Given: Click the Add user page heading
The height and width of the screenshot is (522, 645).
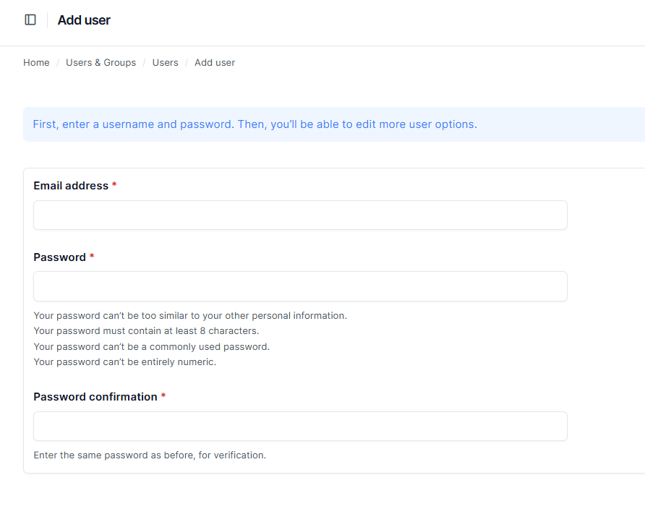Looking at the screenshot, I should [x=84, y=20].
